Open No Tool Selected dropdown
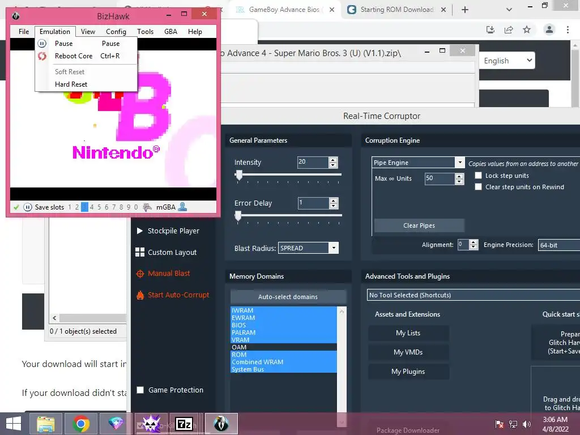 (x=474, y=295)
